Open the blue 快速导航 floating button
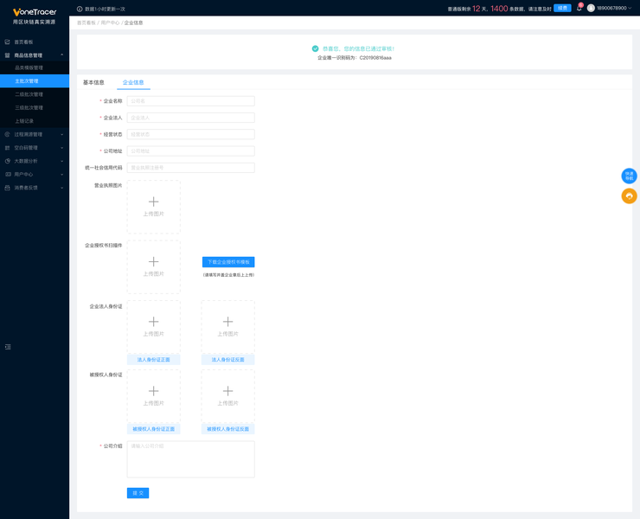This screenshot has height=519, width=640. click(x=629, y=176)
